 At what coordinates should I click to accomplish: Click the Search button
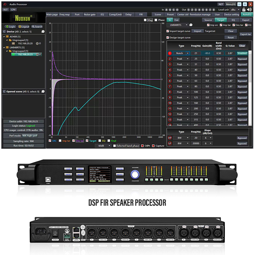point(37,26)
